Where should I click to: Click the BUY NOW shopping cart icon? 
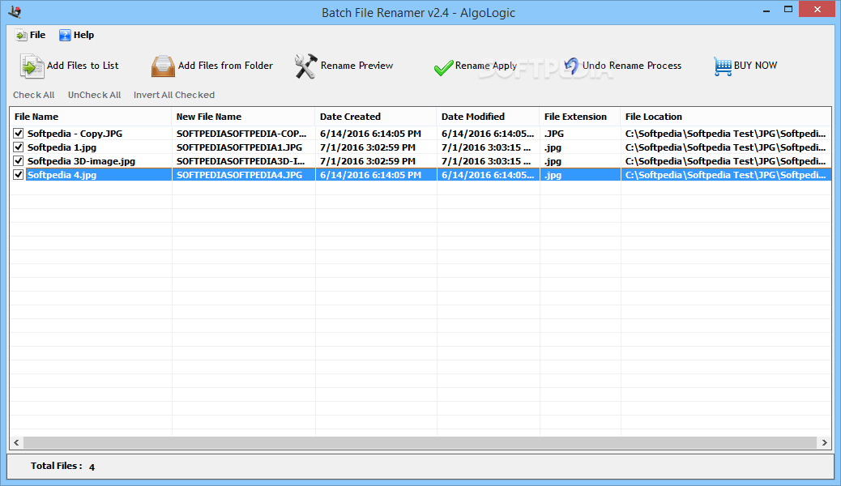coord(723,66)
